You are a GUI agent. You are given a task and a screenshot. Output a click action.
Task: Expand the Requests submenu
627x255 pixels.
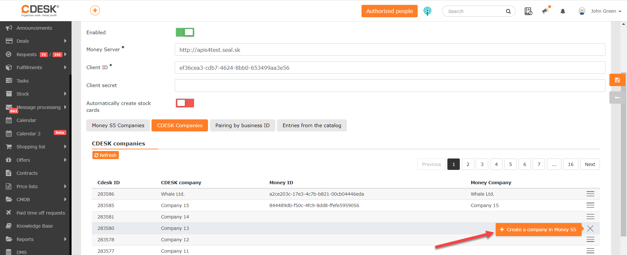[x=65, y=54]
